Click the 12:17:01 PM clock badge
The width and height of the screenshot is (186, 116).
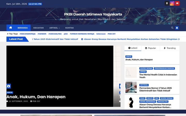[x=35, y=4]
